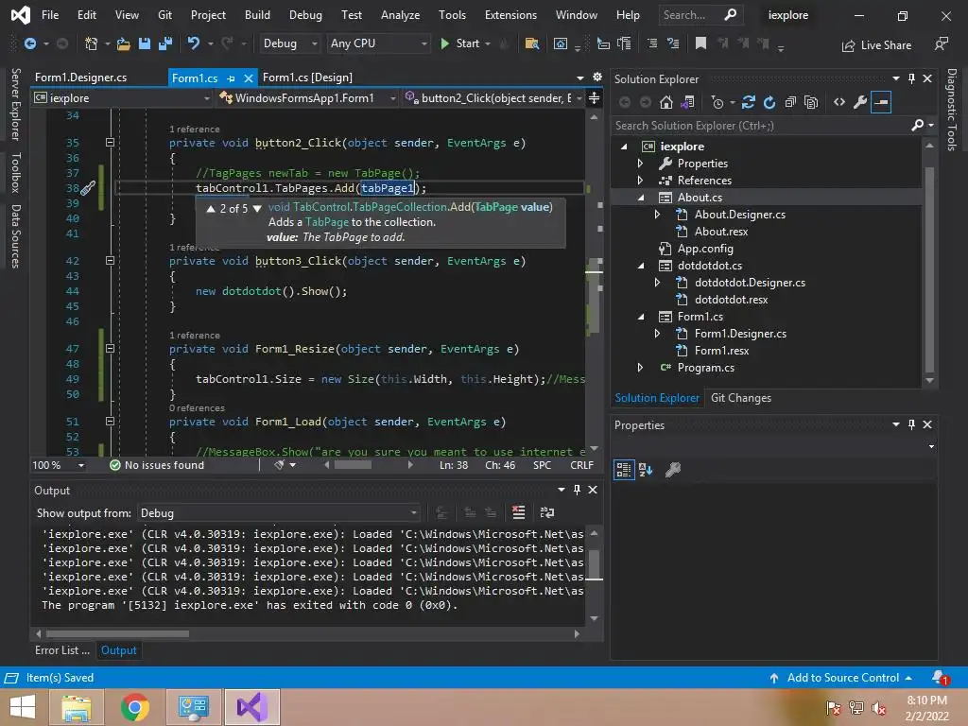The width and height of the screenshot is (968, 726).
Task: Click the View Code icon in Solution Explorer
Action: coord(838,102)
